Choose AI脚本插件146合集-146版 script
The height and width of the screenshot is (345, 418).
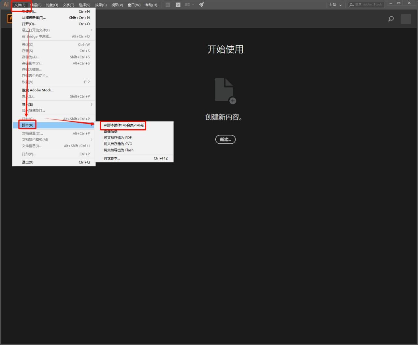(124, 125)
